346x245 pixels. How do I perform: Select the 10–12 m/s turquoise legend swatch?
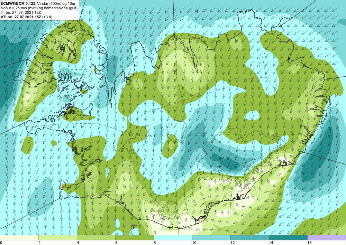coord(211,237)
